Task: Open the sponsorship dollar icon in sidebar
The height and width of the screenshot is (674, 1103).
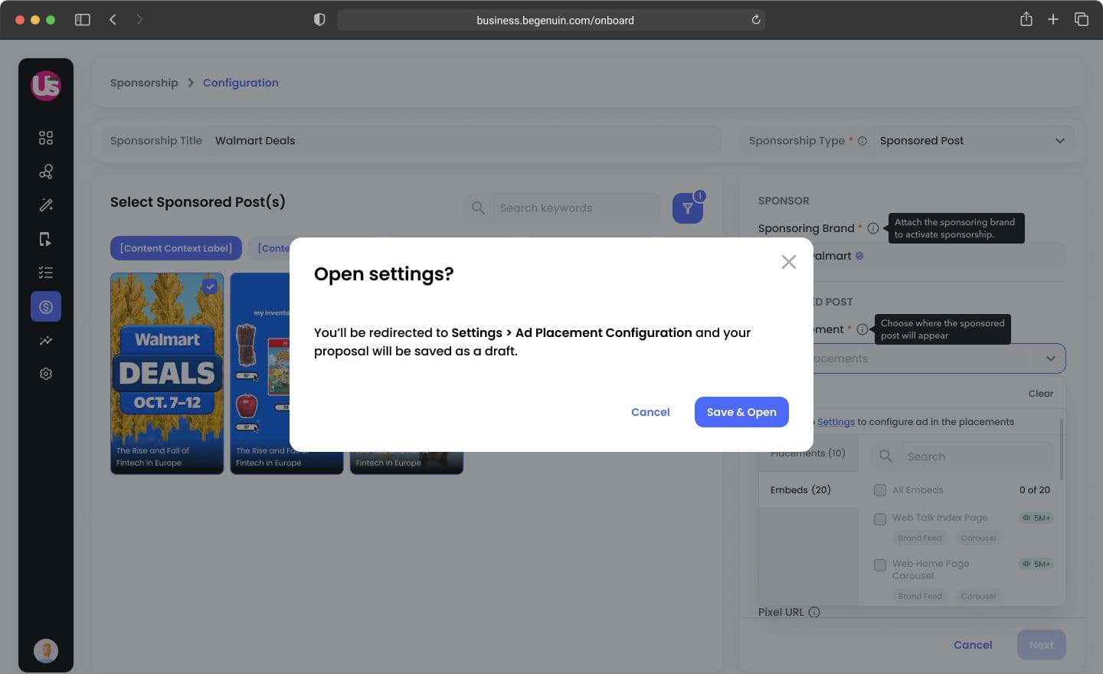Action: click(46, 306)
